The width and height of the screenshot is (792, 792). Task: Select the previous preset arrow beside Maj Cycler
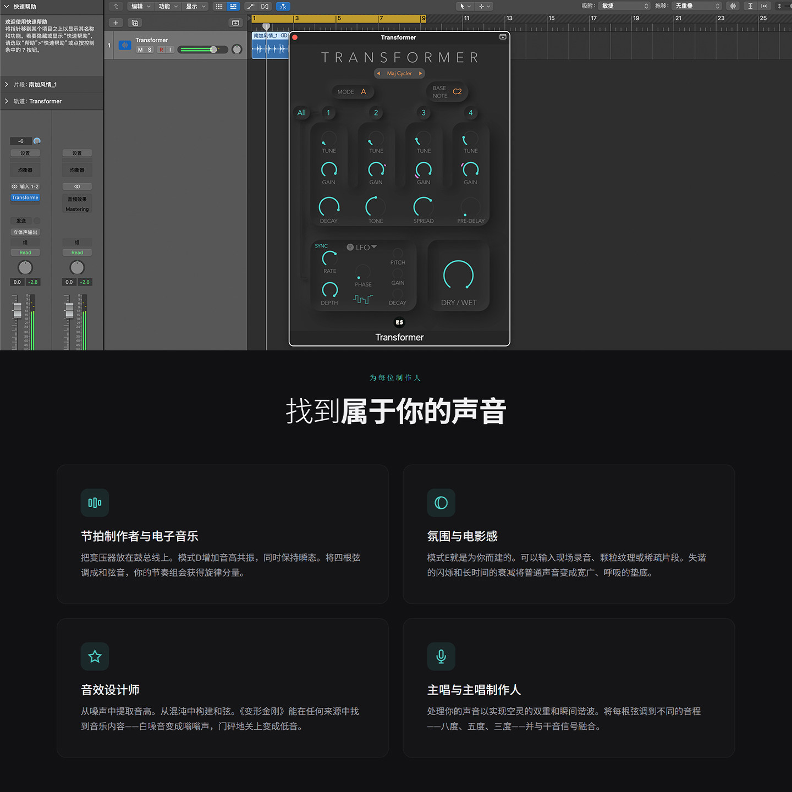(x=378, y=73)
